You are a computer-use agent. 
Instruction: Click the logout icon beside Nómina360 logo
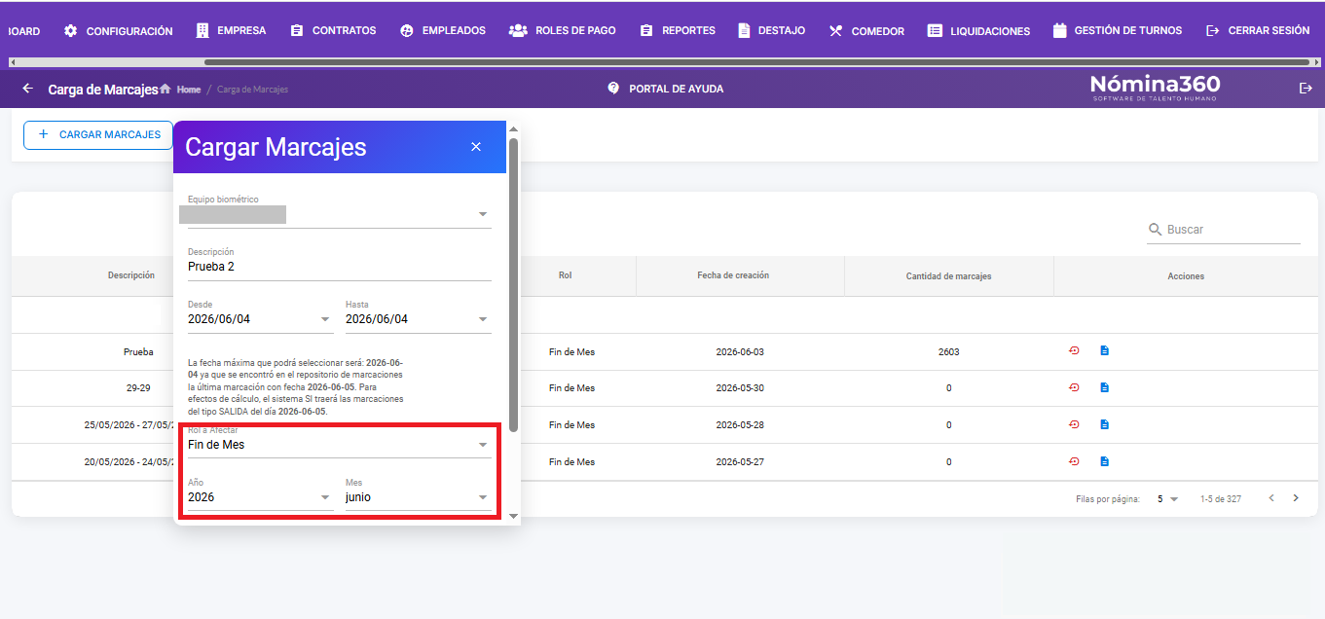[x=1306, y=89]
